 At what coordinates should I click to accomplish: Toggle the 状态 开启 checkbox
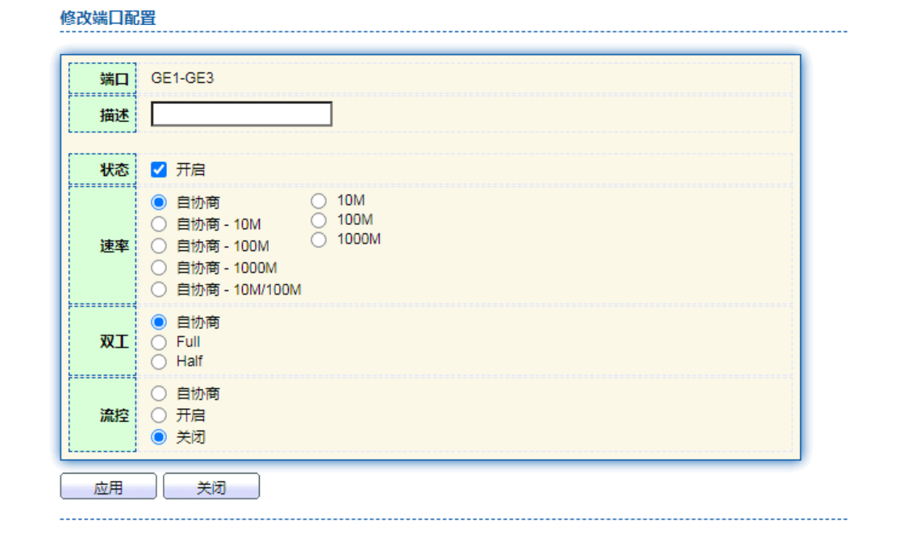pyautogui.click(x=159, y=169)
